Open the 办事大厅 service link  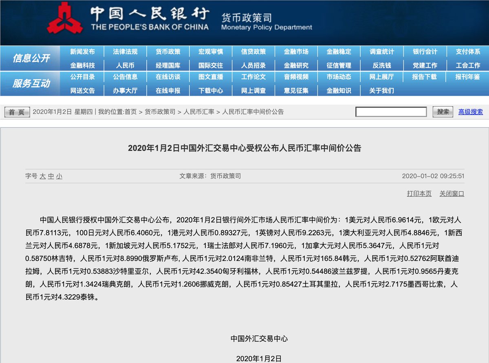pos(125,91)
